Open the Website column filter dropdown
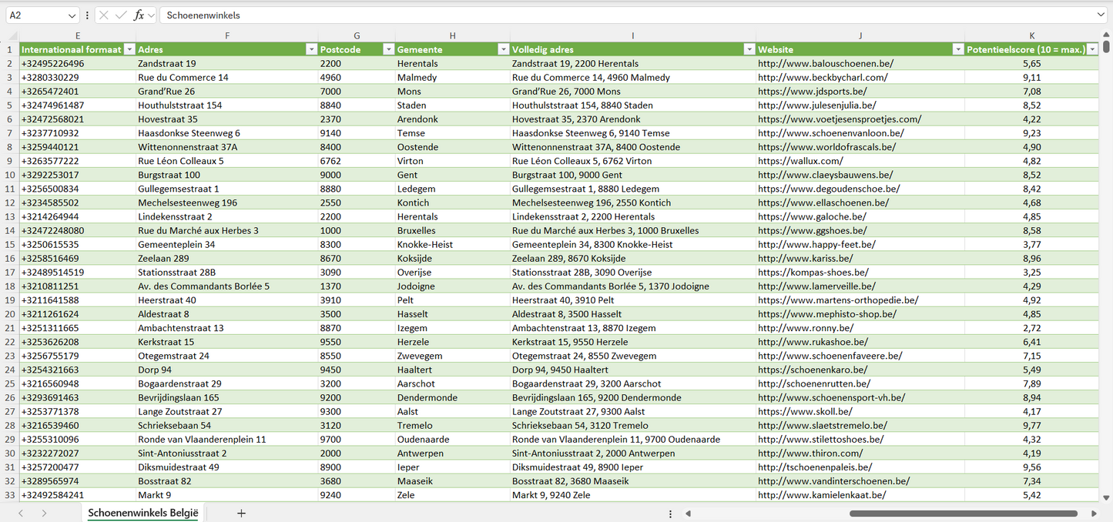Viewport: 1113px width, 522px height. [x=958, y=49]
